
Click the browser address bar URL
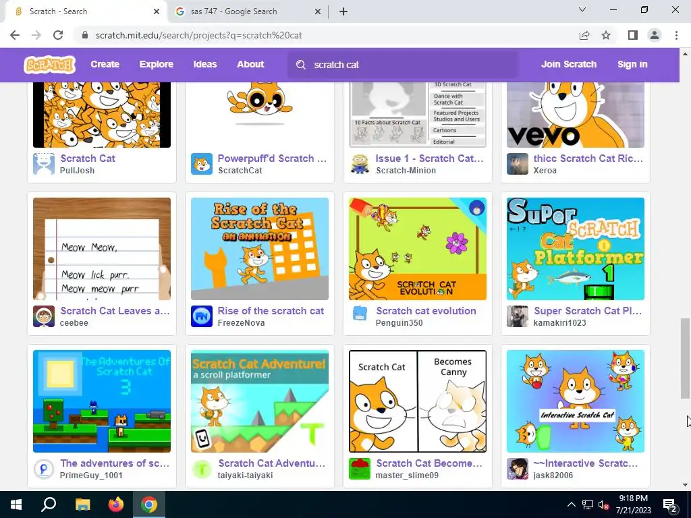199,35
